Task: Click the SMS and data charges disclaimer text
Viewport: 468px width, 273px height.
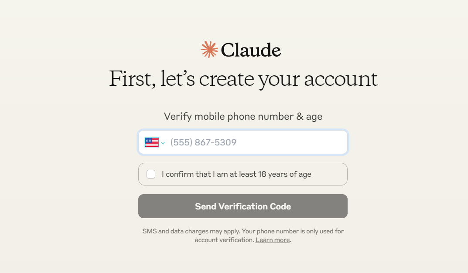Action: coord(243,236)
